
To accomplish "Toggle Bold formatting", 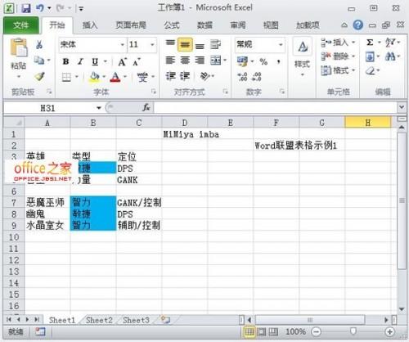I will click(x=65, y=61).
